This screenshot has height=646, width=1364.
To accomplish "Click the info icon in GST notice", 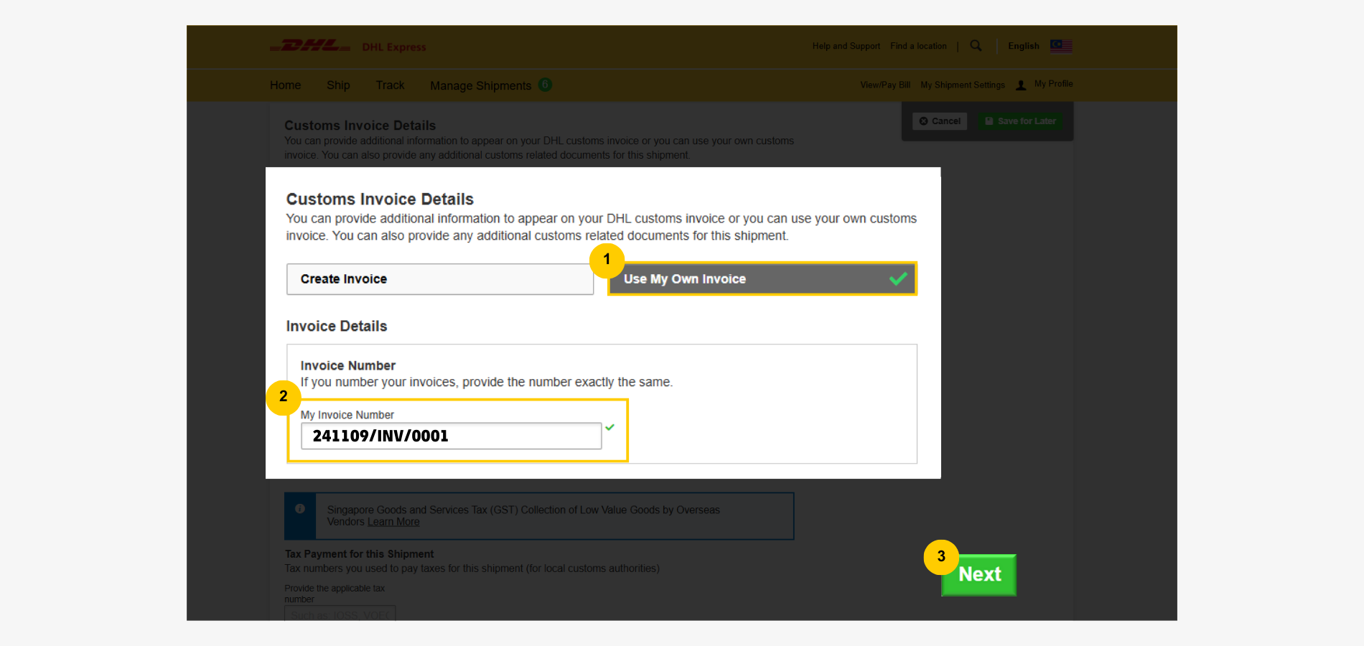I will coord(300,509).
